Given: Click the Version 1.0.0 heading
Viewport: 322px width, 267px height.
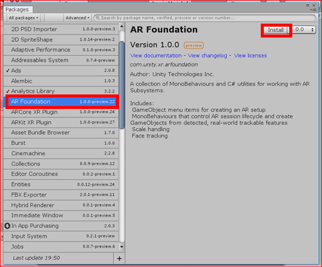Looking at the screenshot, I should 155,45.
